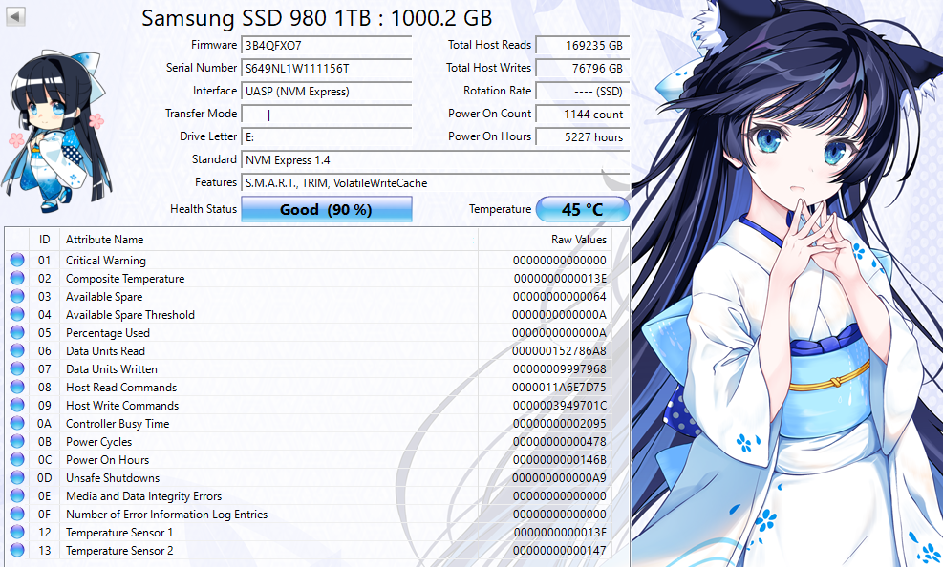Click the Total Host Writes value 76796 GB
Image resolution: width=943 pixels, height=567 pixels.
(582, 68)
